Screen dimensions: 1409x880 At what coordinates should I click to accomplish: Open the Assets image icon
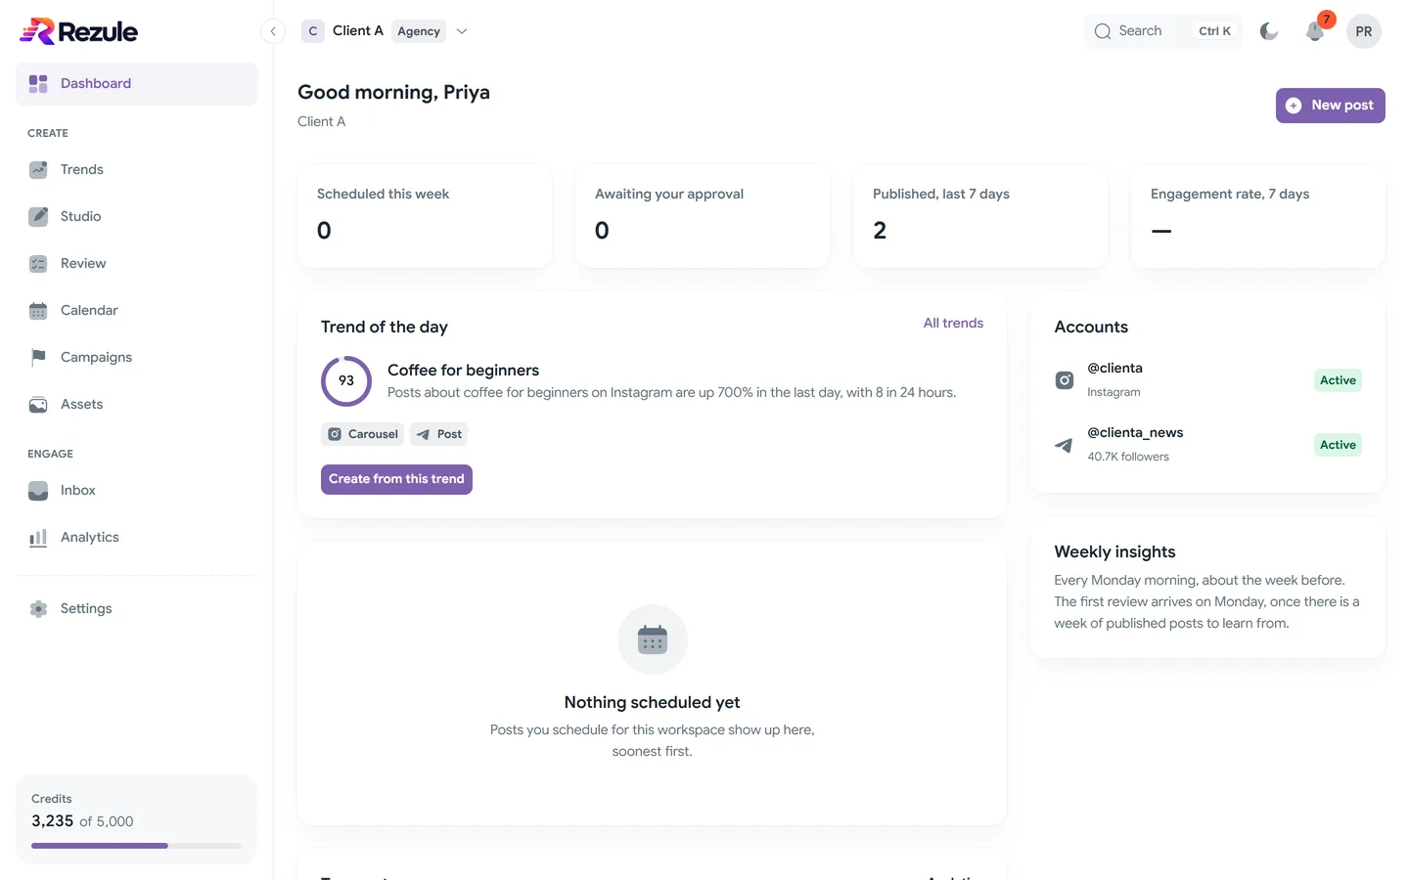click(x=38, y=405)
